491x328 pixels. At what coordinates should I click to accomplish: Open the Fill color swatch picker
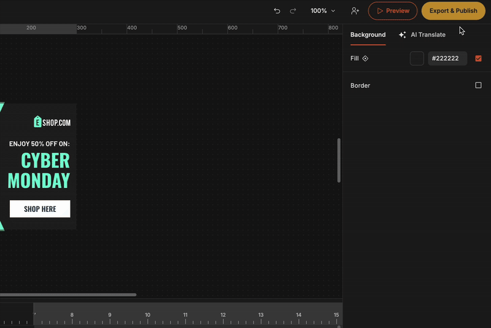[417, 59]
